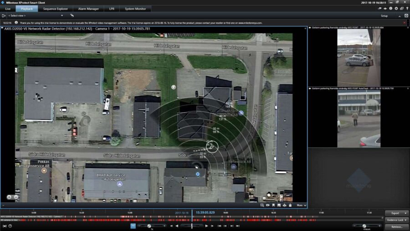Toggle full screen mode icon

406,16
